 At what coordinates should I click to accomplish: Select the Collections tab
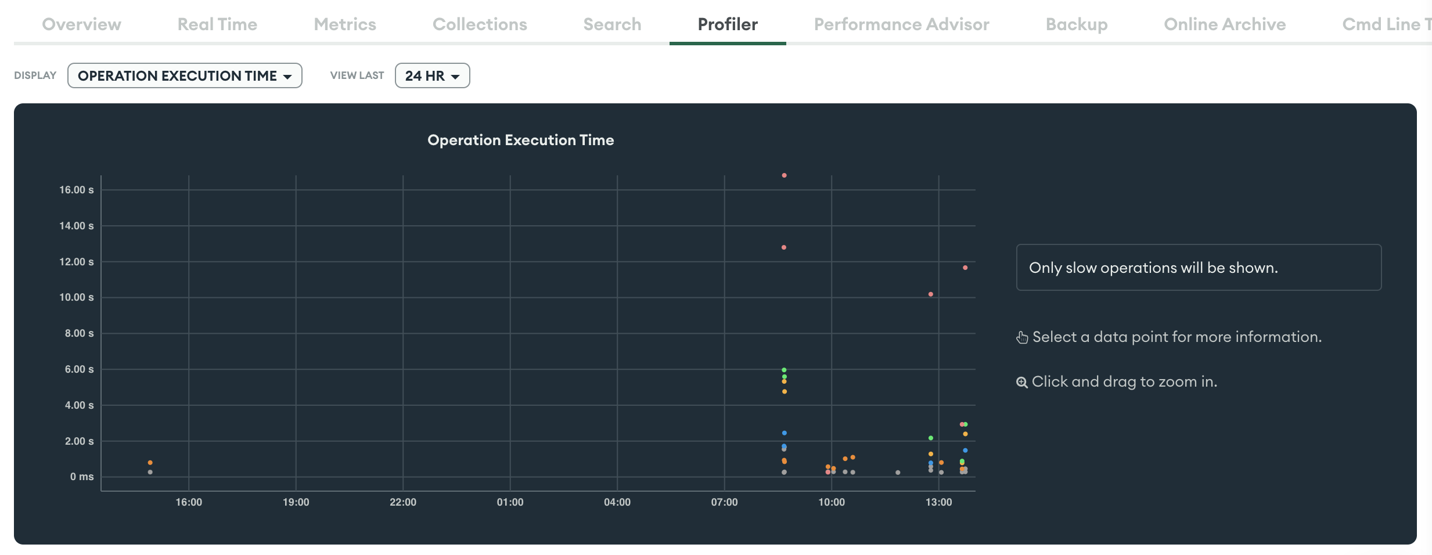(x=480, y=24)
